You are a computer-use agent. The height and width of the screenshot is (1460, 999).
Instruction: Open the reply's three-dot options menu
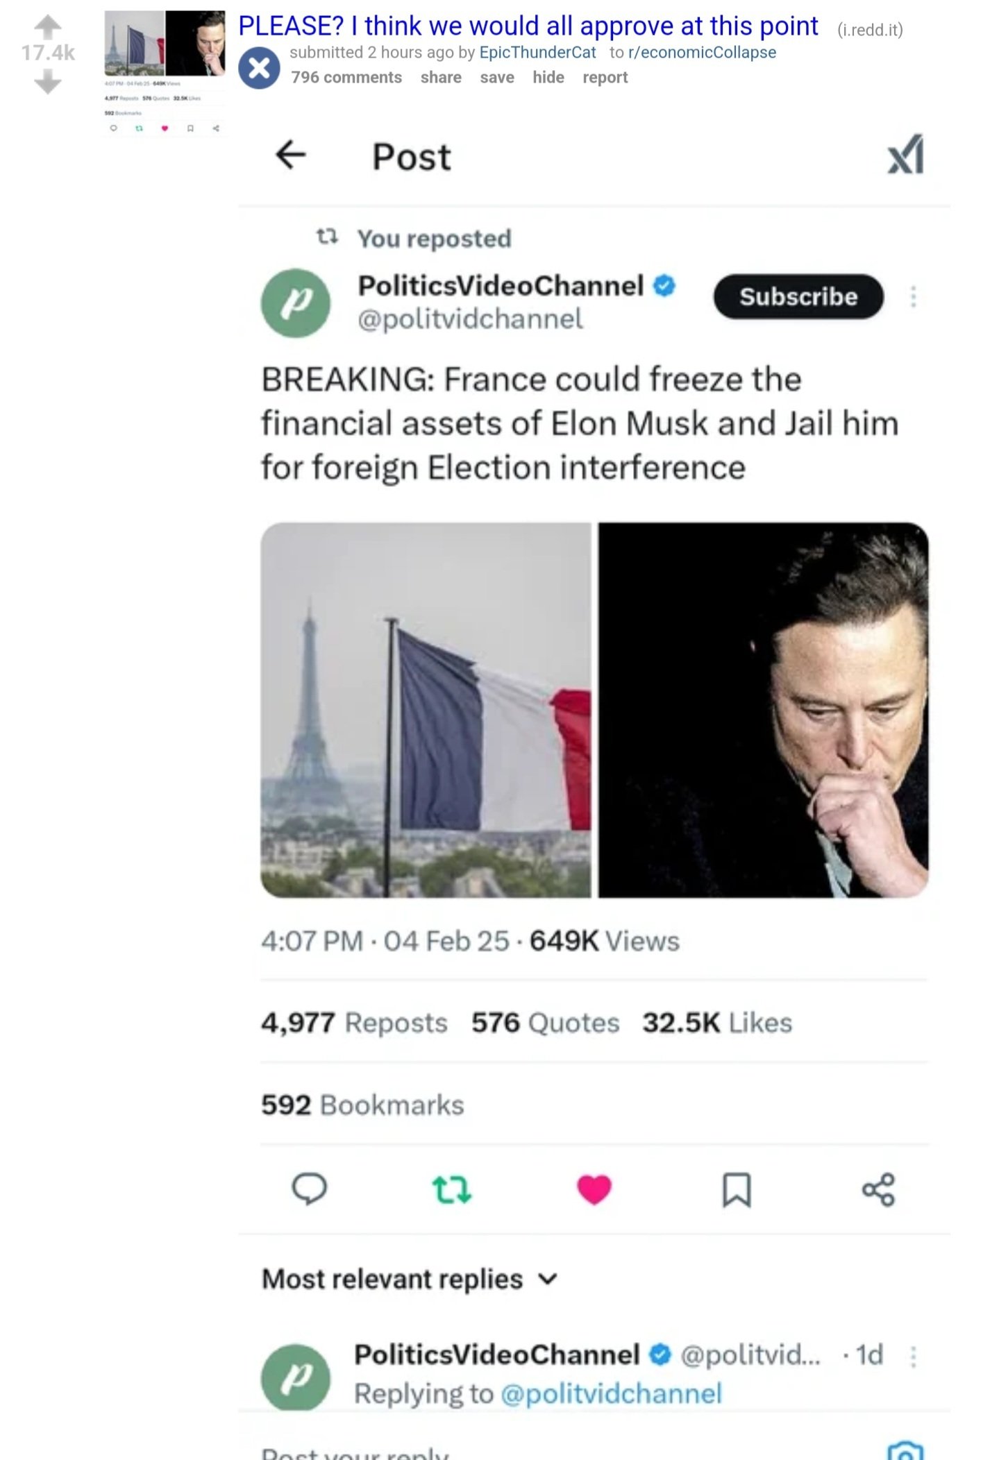coord(914,1356)
